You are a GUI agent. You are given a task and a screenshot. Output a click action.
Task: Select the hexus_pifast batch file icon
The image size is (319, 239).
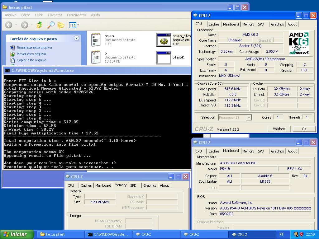[x=164, y=40]
